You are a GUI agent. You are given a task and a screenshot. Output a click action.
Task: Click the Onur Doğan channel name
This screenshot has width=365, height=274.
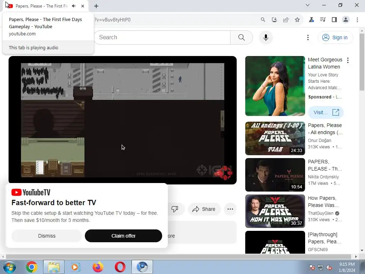[x=319, y=141]
